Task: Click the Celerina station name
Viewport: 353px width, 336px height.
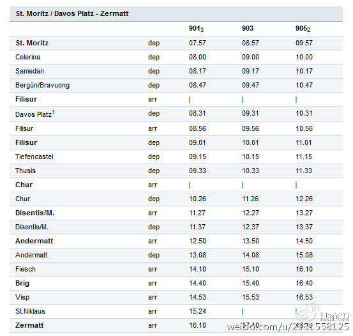Action: point(27,57)
